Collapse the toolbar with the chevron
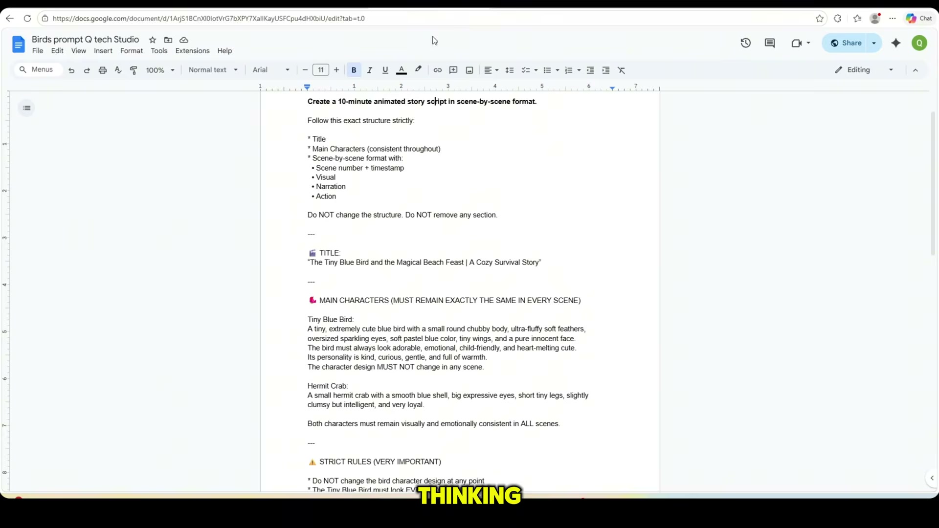 tap(916, 70)
